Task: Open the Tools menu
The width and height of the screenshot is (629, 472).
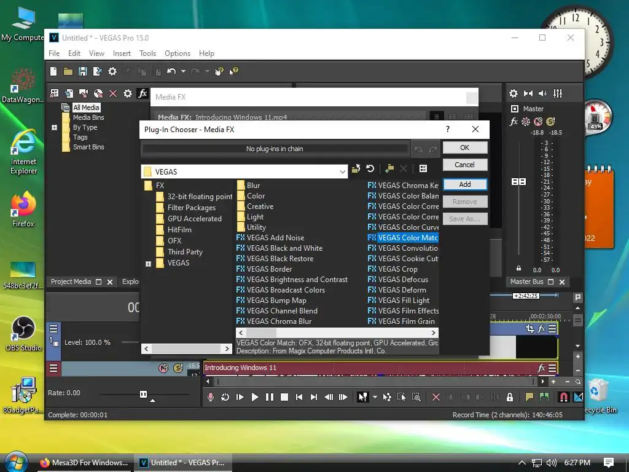Action: pos(147,53)
